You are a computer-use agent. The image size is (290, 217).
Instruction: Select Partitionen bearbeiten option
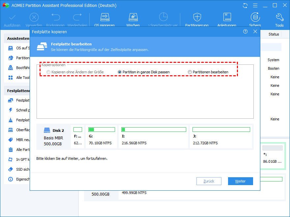208,72
